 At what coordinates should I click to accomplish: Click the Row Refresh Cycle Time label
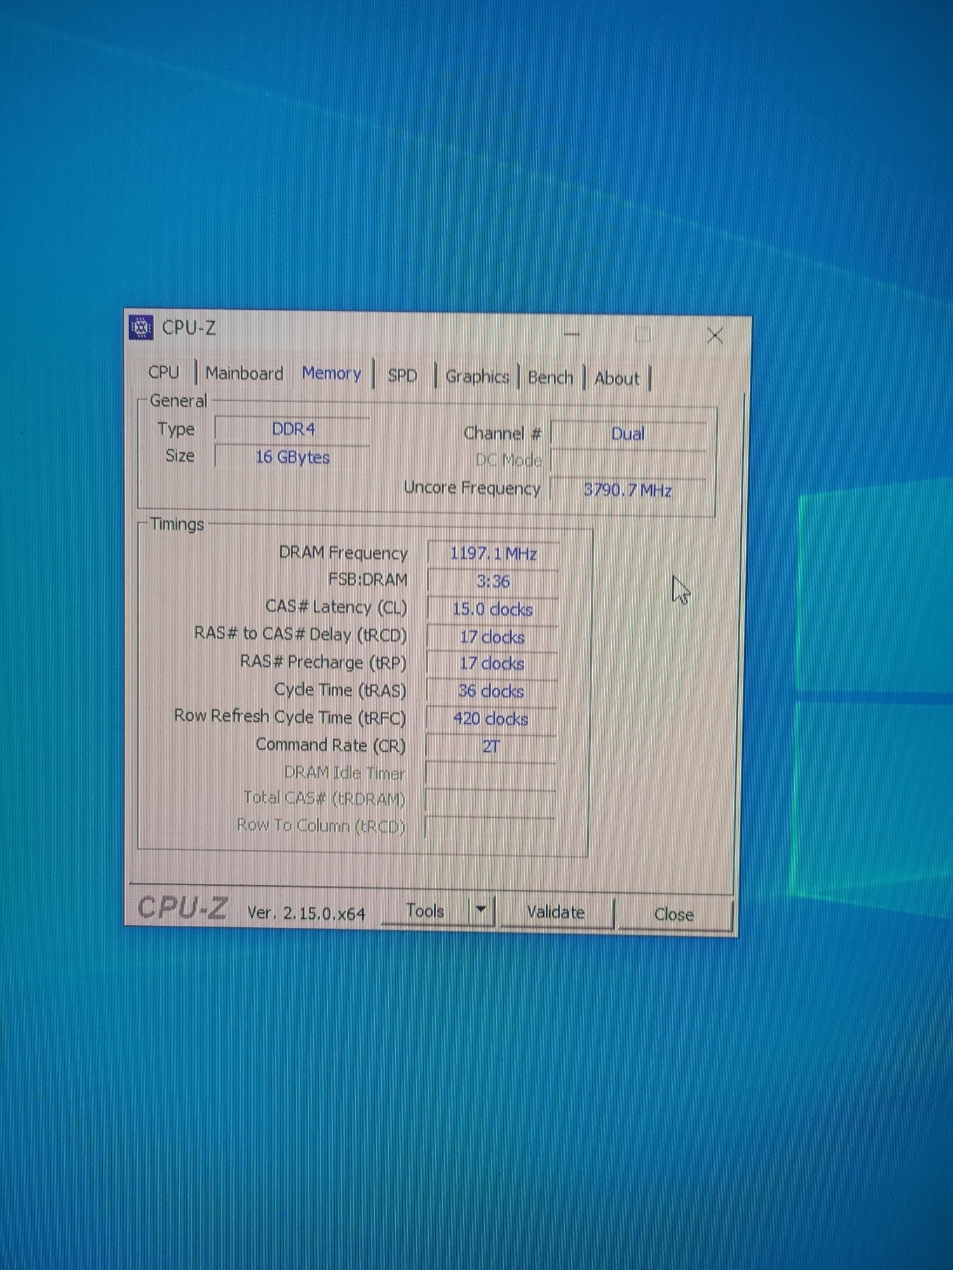click(x=290, y=717)
